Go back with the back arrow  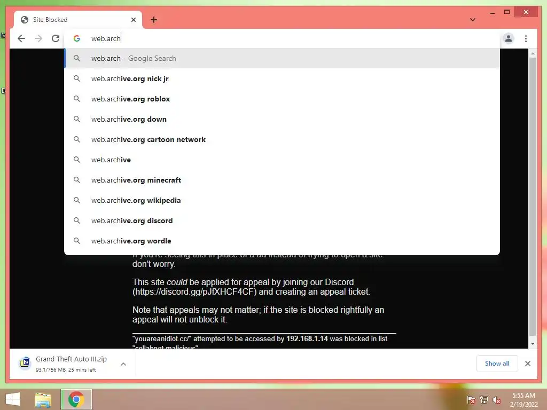pyautogui.click(x=21, y=38)
